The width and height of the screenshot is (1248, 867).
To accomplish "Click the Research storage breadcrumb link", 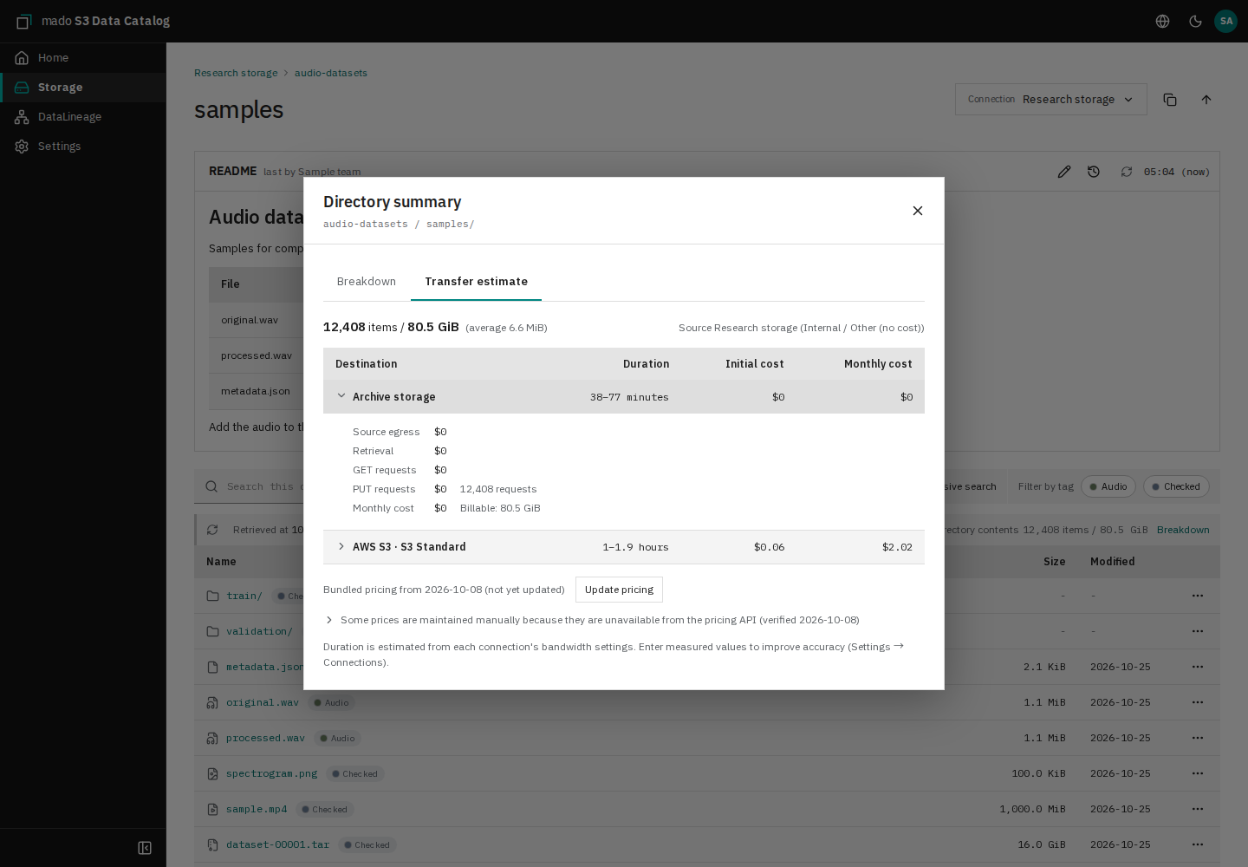I will coord(236,73).
